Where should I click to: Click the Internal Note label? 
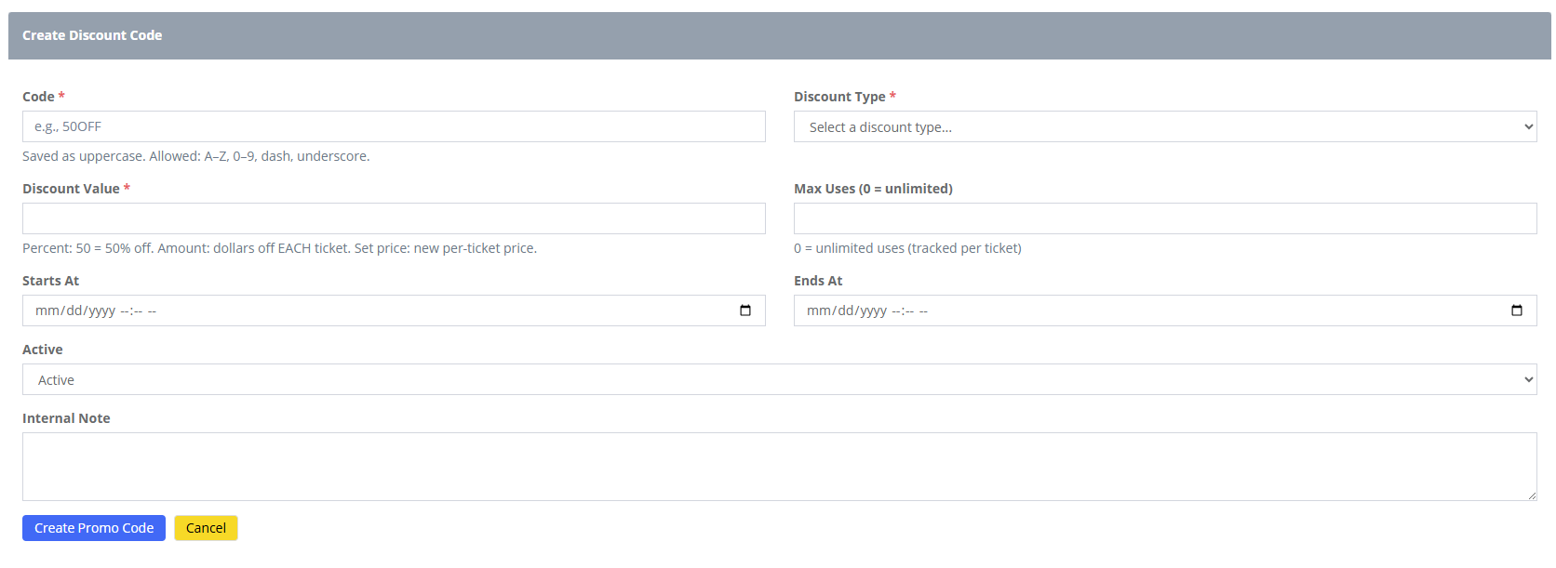pos(66,418)
